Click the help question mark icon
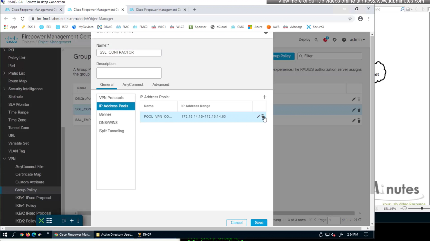Image resolution: width=430 pixels, height=241 pixels. (x=344, y=40)
